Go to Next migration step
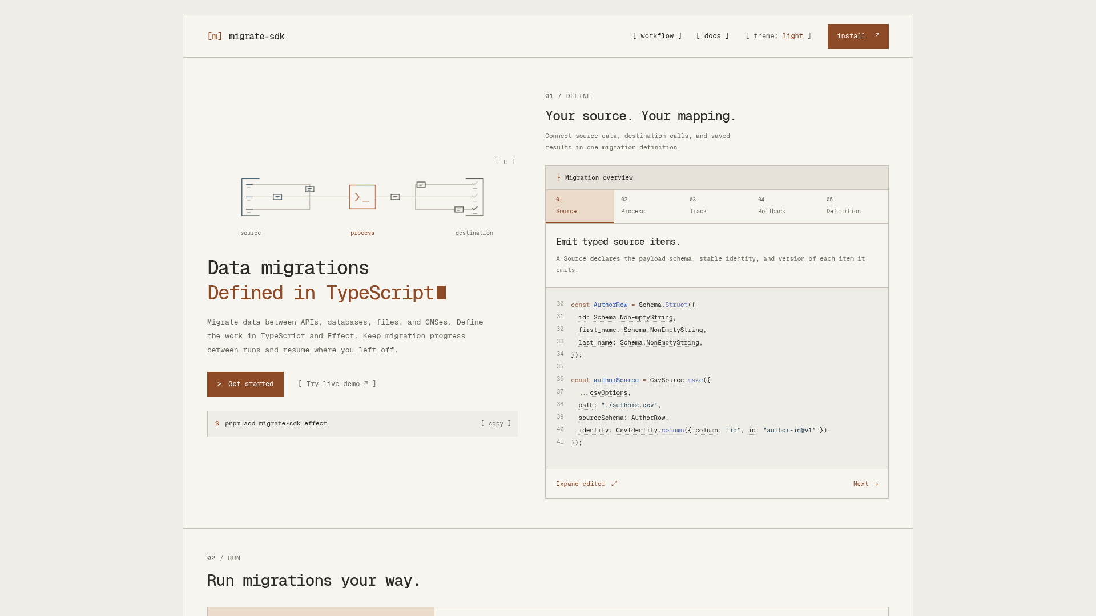The height and width of the screenshot is (616, 1096). pyautogui.click(x=866, y=484)
